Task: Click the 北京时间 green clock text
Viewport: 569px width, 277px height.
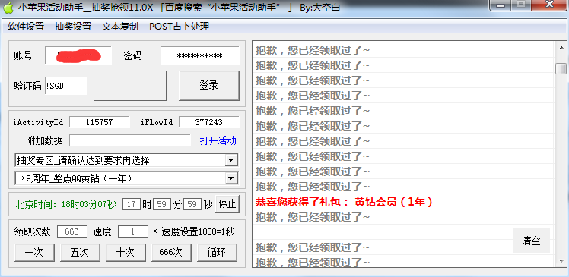Action: tap(65, 204)
